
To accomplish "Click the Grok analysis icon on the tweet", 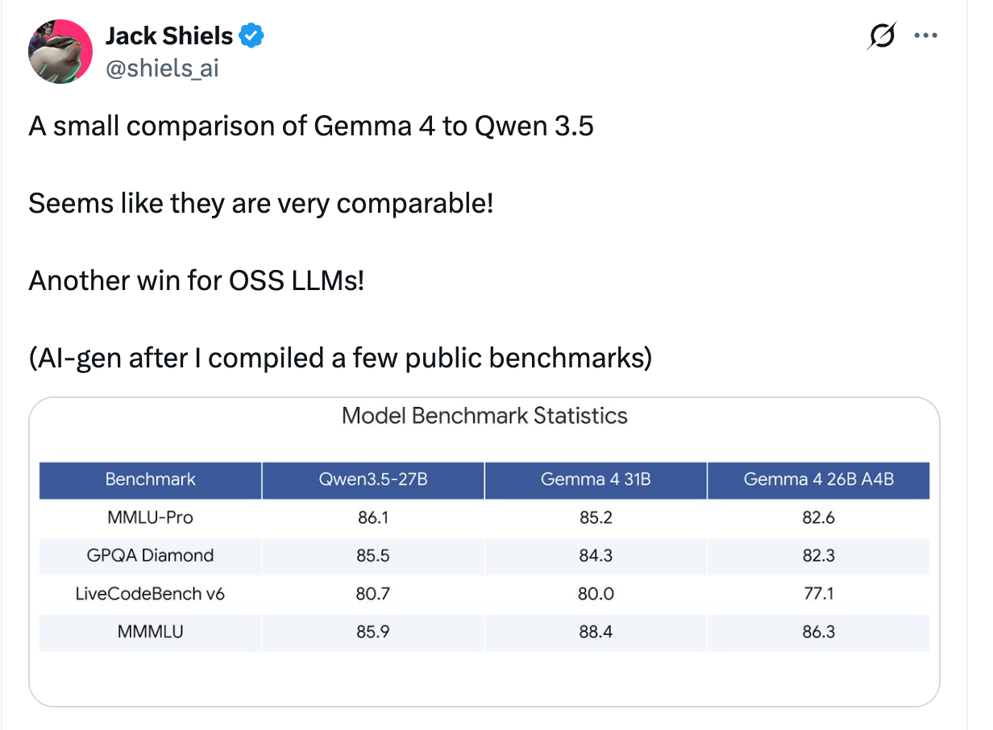I will click(x=882, y=35).
